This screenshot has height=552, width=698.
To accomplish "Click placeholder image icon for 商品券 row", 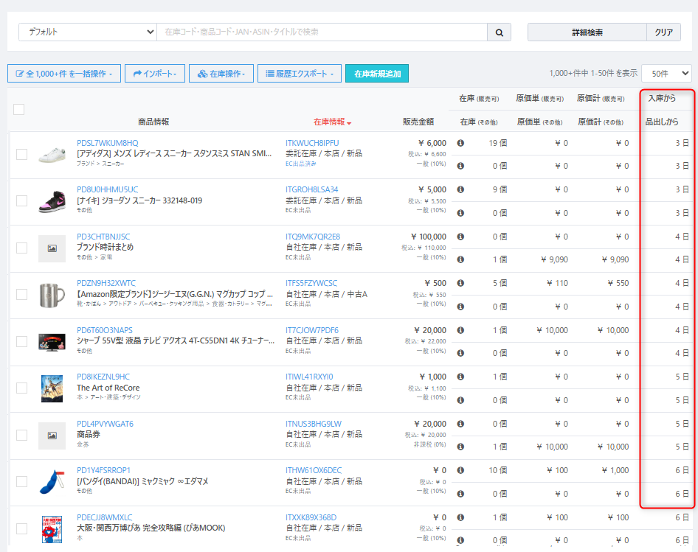I will (52, 436).
